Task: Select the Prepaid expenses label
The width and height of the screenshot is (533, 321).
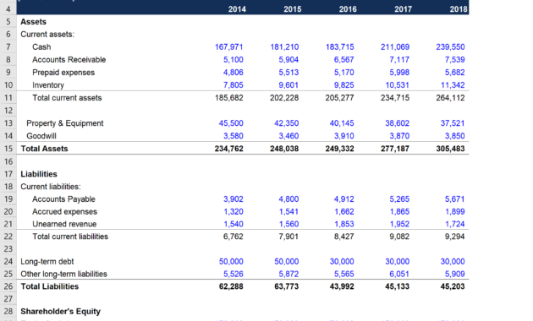Action: pos(63,73)
